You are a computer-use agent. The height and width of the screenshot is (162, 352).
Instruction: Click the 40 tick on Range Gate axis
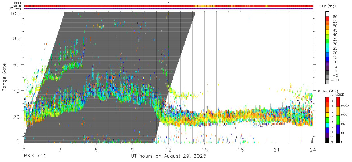click(x=16, y=91)
